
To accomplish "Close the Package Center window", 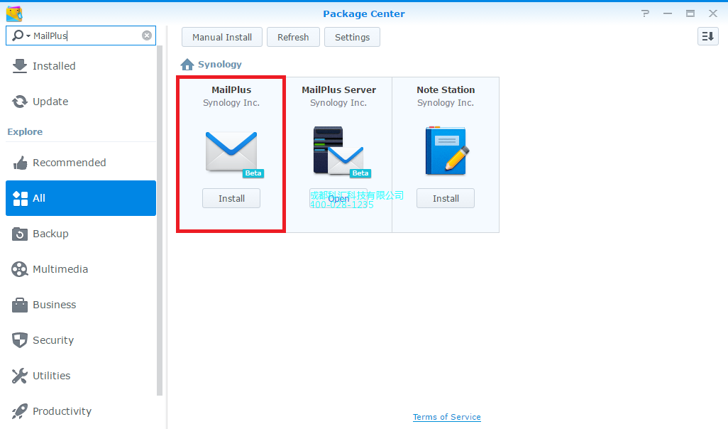I will [713, 13].
